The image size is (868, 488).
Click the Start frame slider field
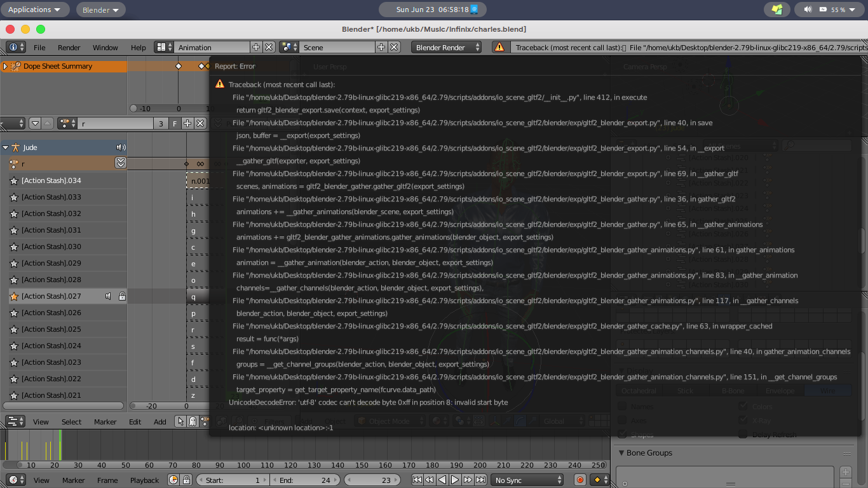tap(232, 480)
